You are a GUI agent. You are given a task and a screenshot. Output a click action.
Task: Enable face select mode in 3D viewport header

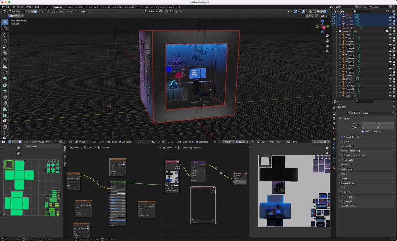(x=35, y=11)
